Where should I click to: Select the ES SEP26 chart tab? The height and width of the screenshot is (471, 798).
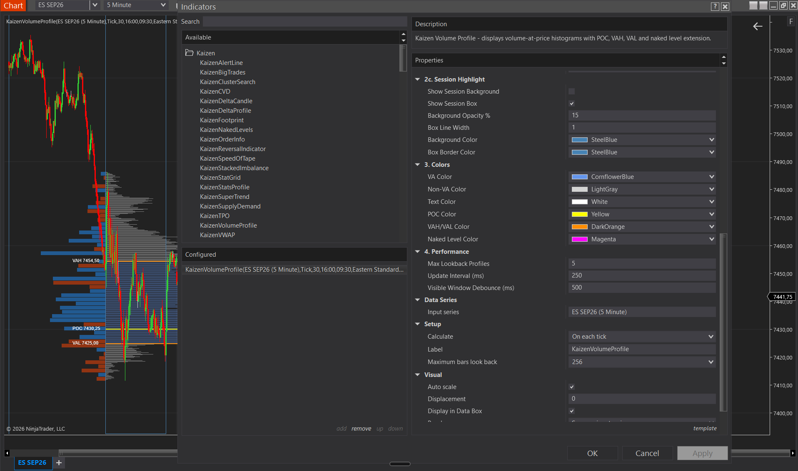[x=32, y=463]
